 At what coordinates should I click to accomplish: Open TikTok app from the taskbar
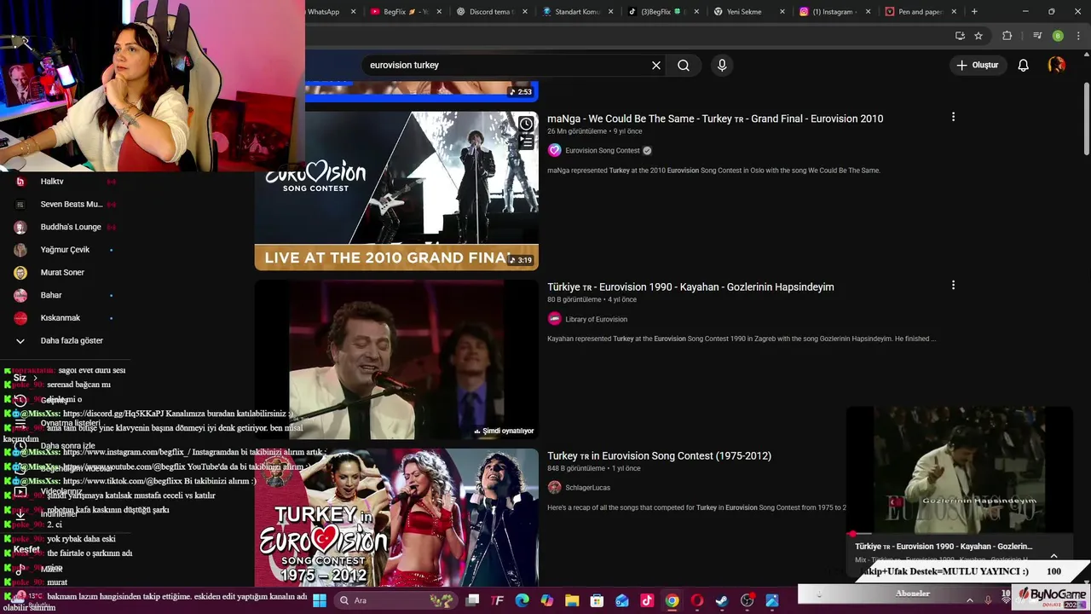point(647,600)
